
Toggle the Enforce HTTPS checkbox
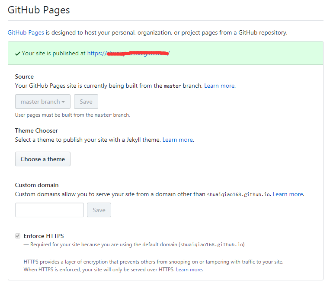point(18,236)
